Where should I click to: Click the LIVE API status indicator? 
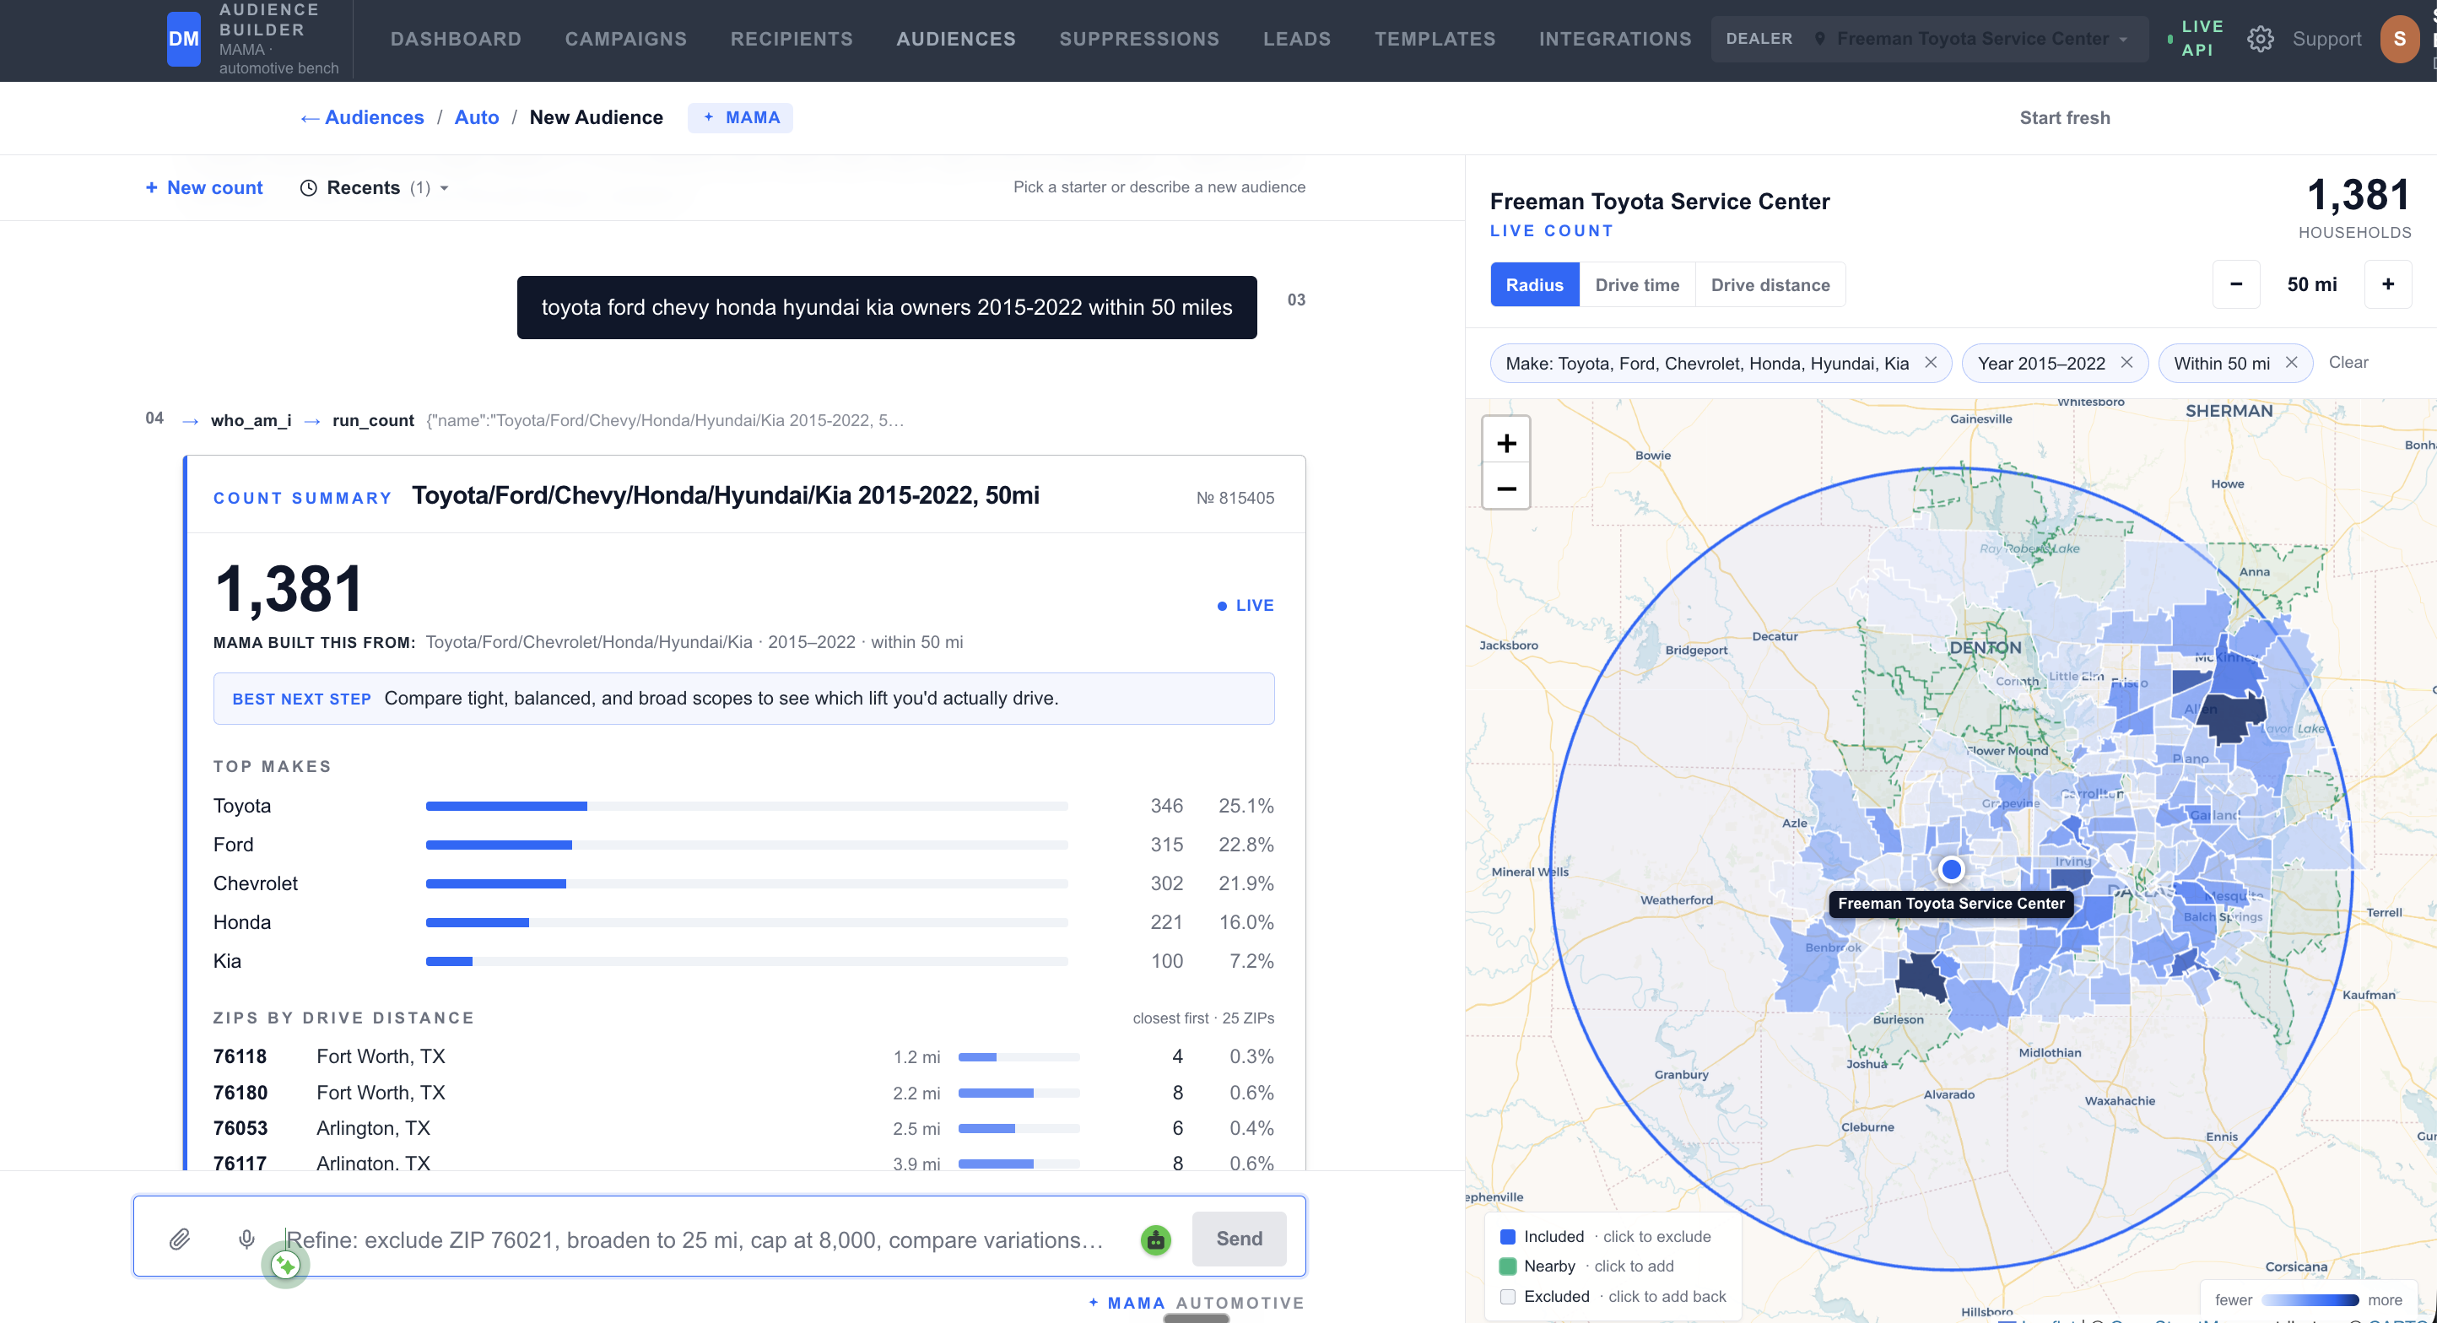(2196, 39)
